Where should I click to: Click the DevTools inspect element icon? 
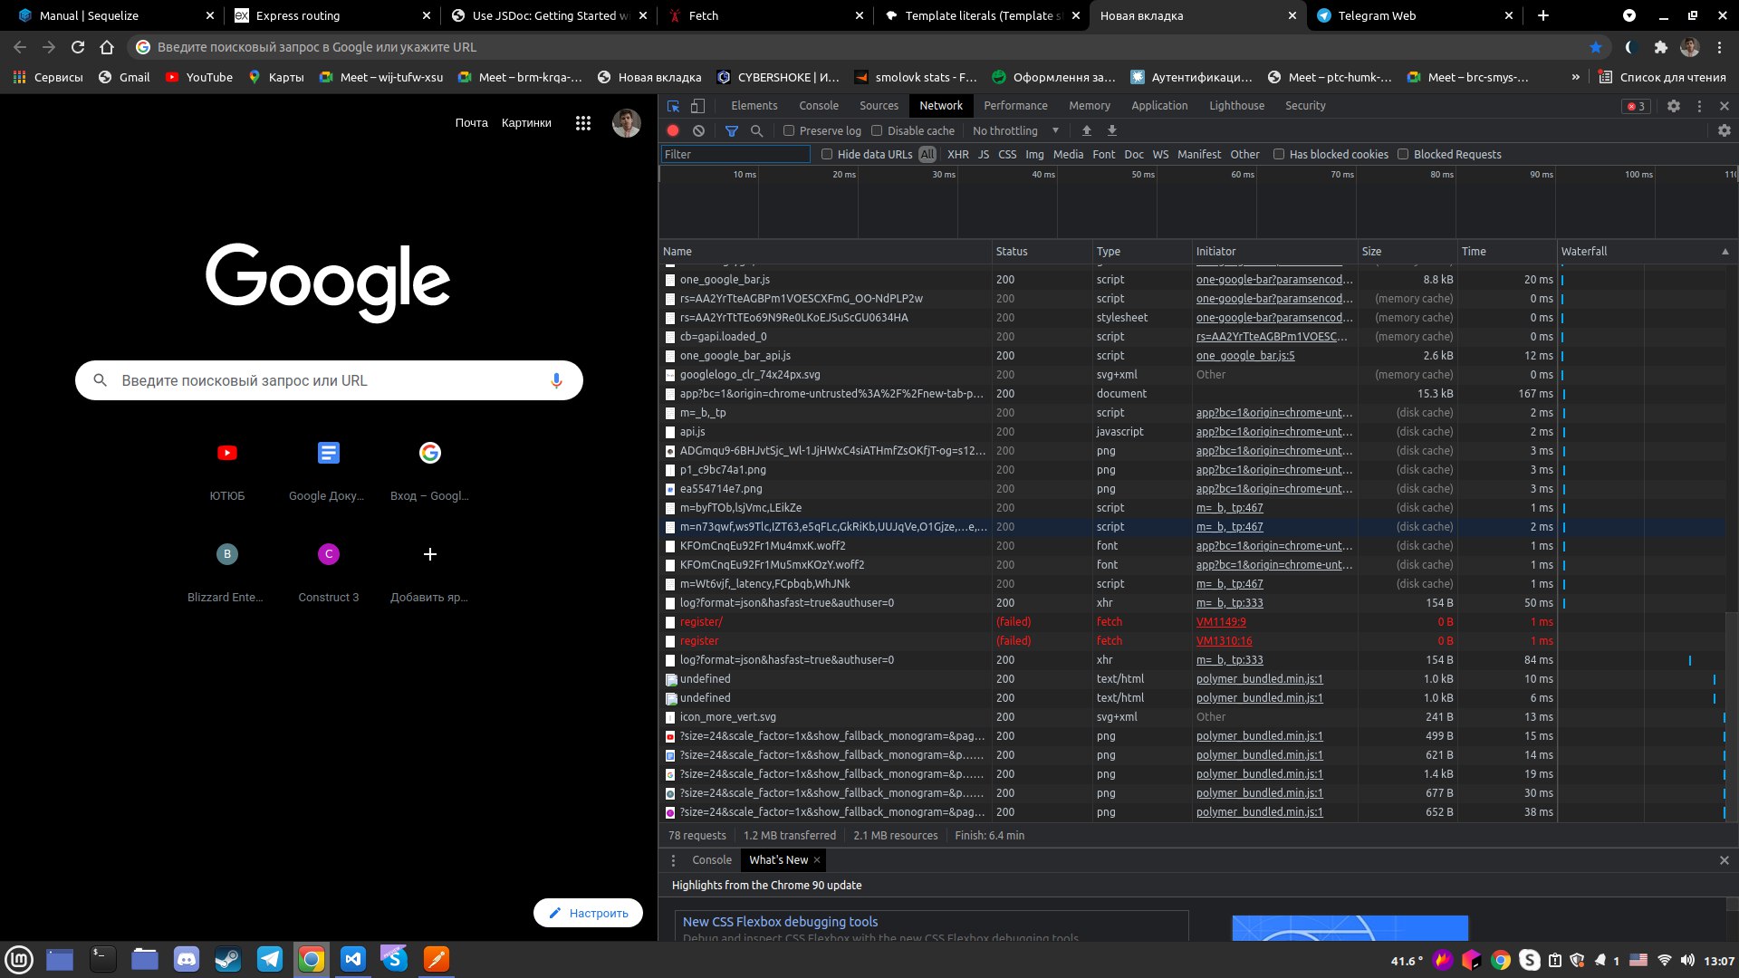point(673,106)
